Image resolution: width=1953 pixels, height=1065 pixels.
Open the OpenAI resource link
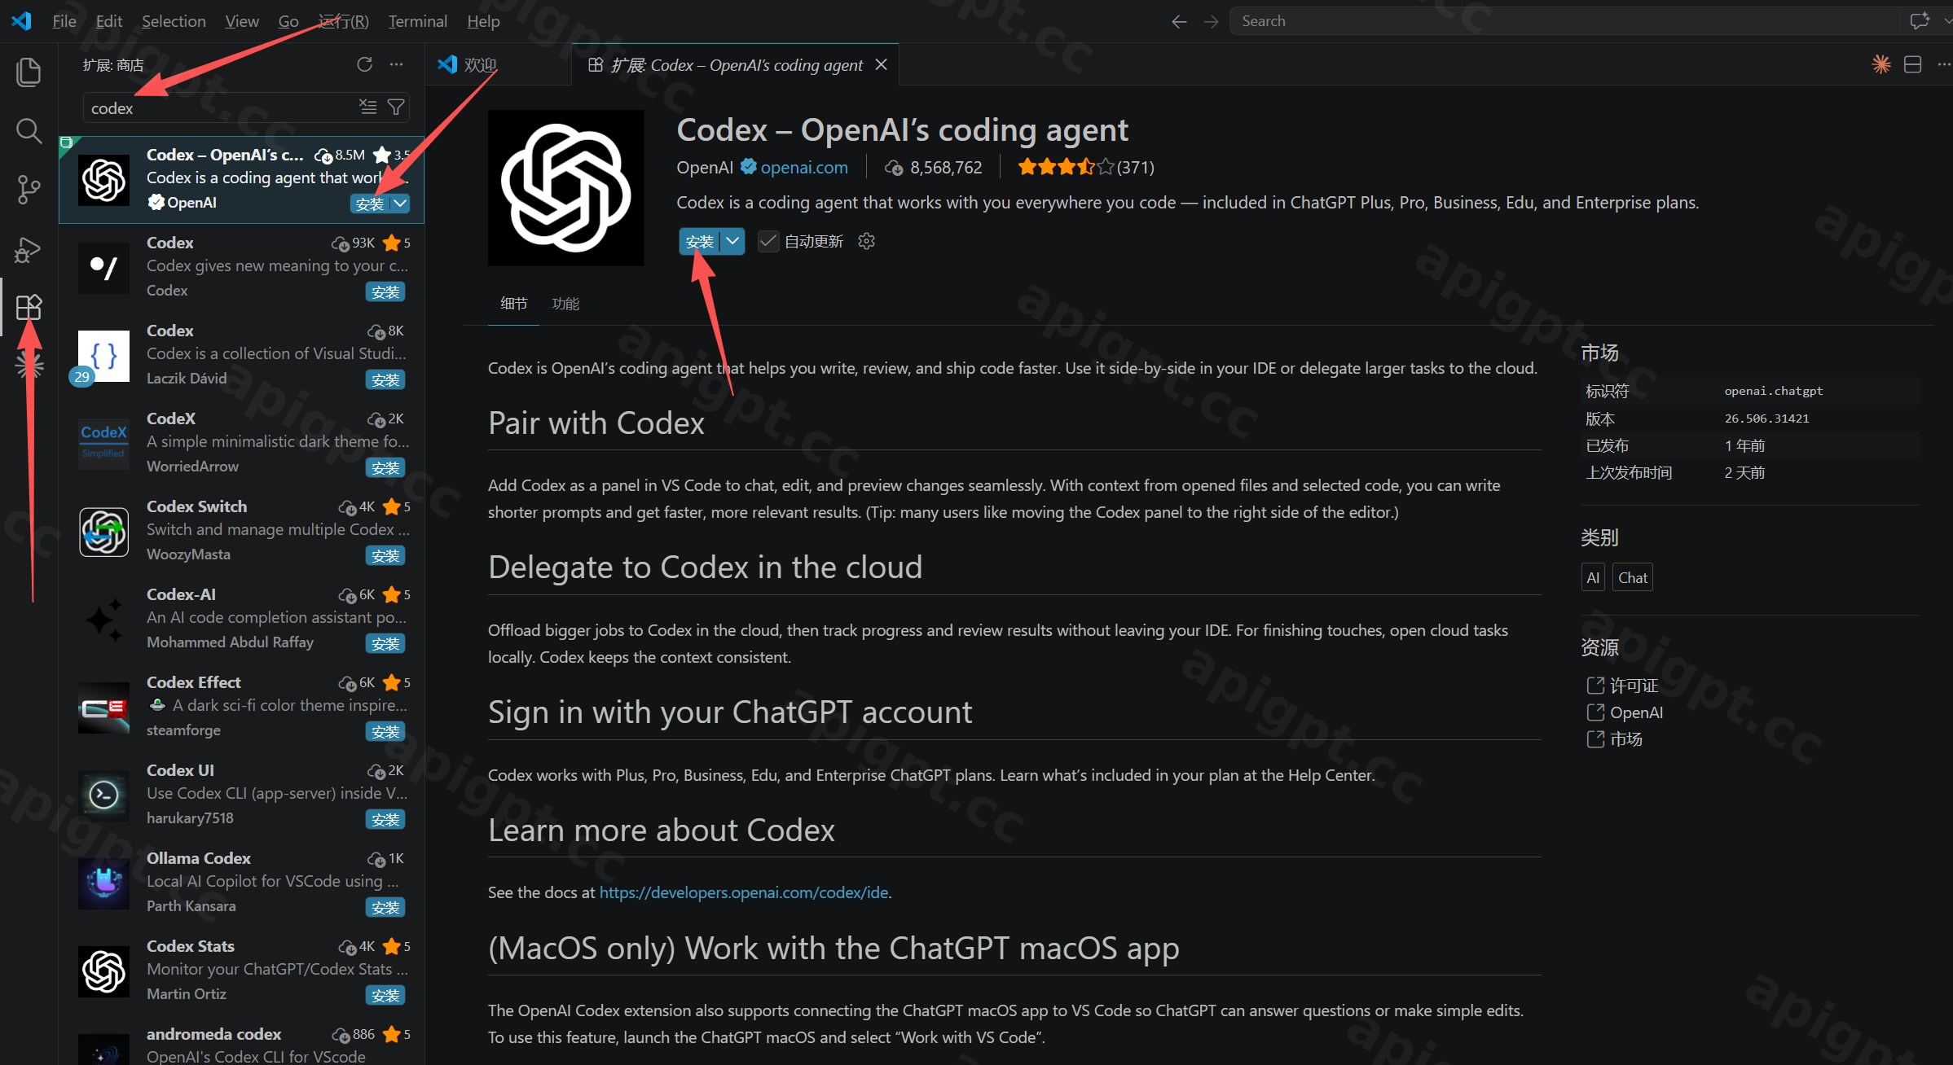coord(1636,712)
